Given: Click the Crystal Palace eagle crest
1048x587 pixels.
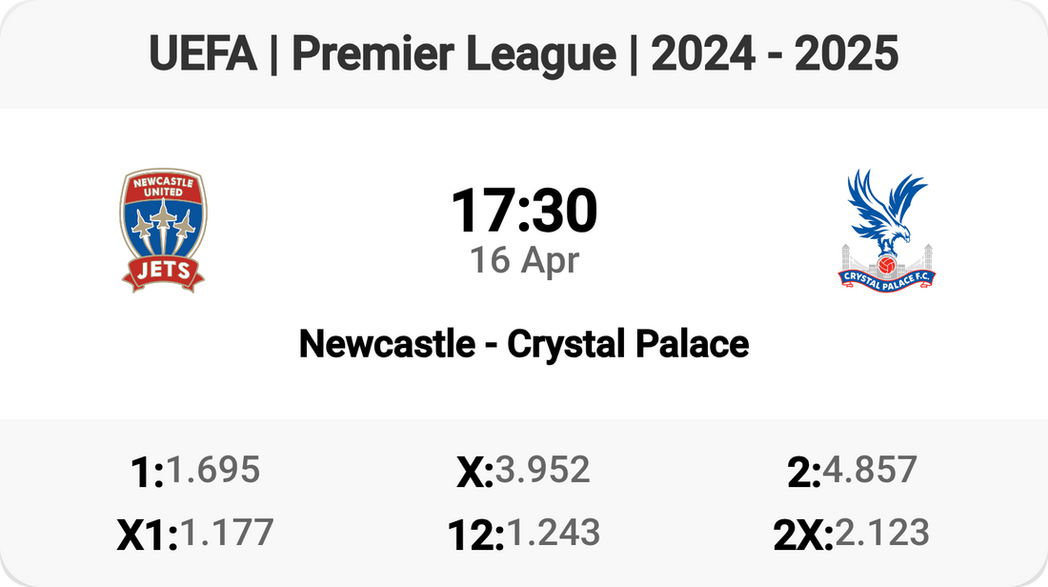Looking at the screenshot, I should 887,230.
